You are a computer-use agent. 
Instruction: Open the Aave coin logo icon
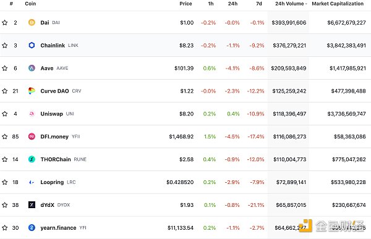tap(32, 68)
